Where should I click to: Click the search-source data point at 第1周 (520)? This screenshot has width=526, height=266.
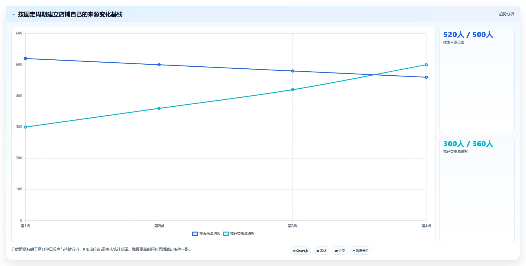click(26, 59)
